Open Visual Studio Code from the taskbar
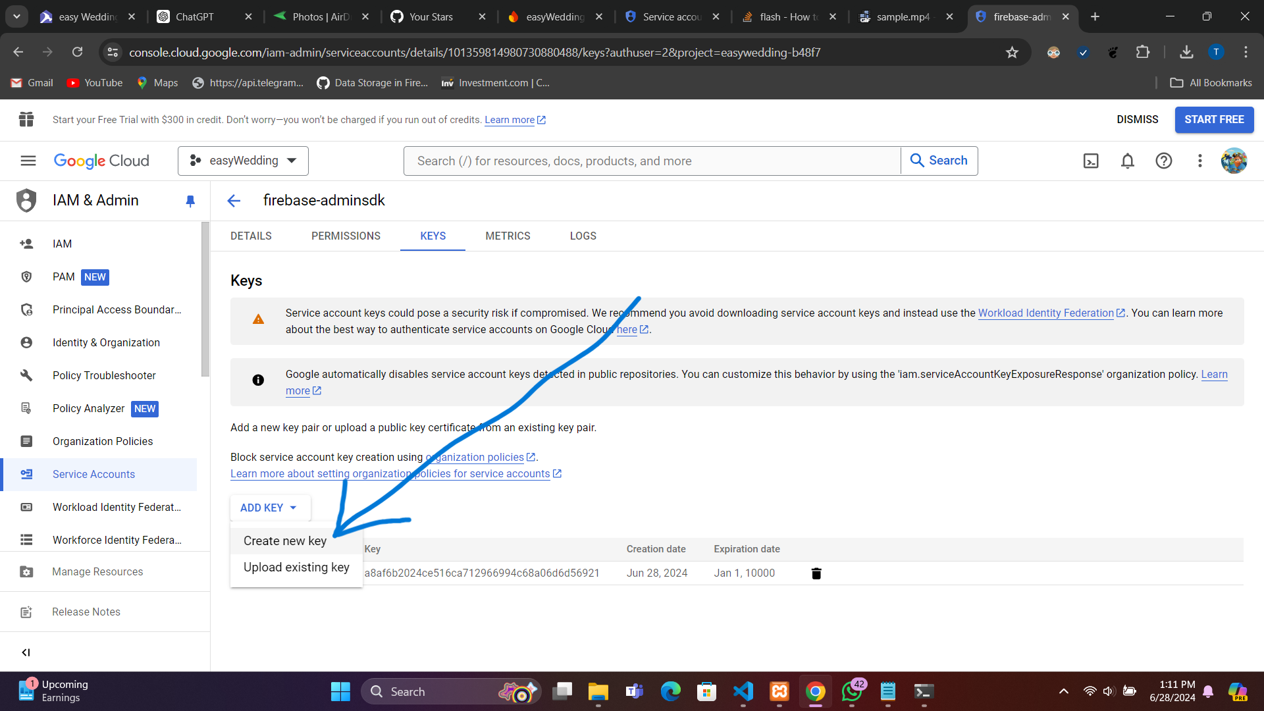The height and width of the screenshot is (711, 1264). [743, 691]
